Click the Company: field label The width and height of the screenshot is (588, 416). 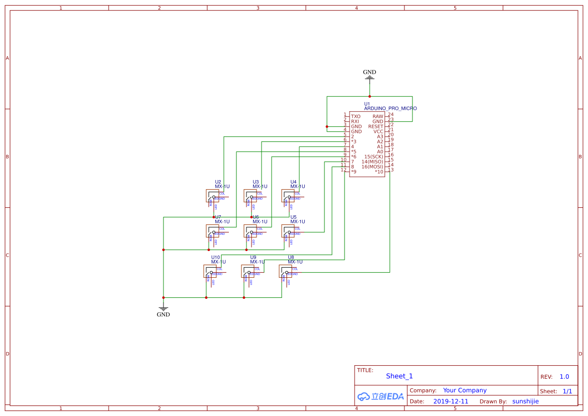pyautogui.click(x=423, y=390)
